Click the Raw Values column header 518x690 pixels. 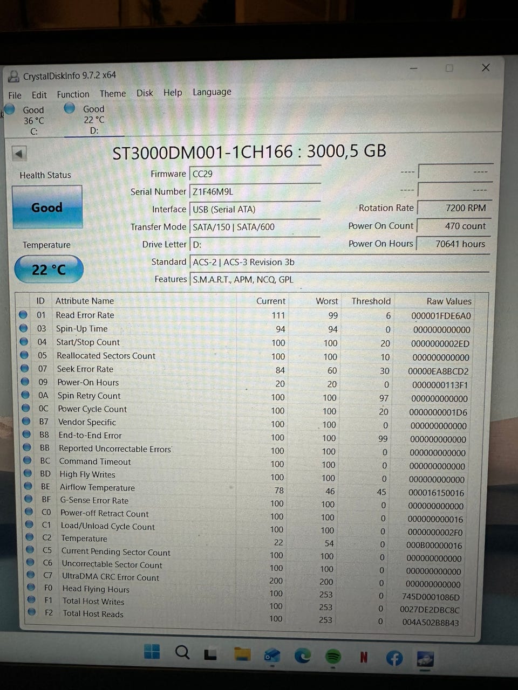(448, 301)
